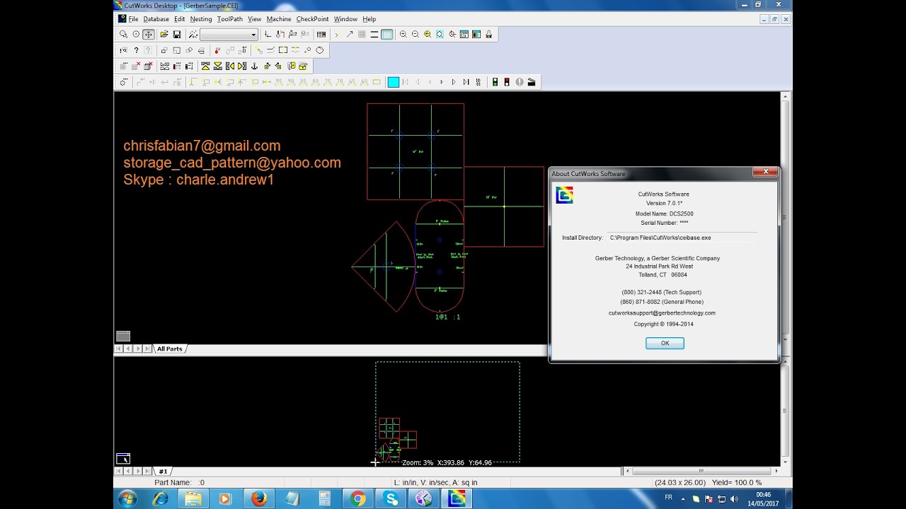906x509 pixels.
Task: Open the empty toolbar combo box
Action: click(x=229, y=34)
